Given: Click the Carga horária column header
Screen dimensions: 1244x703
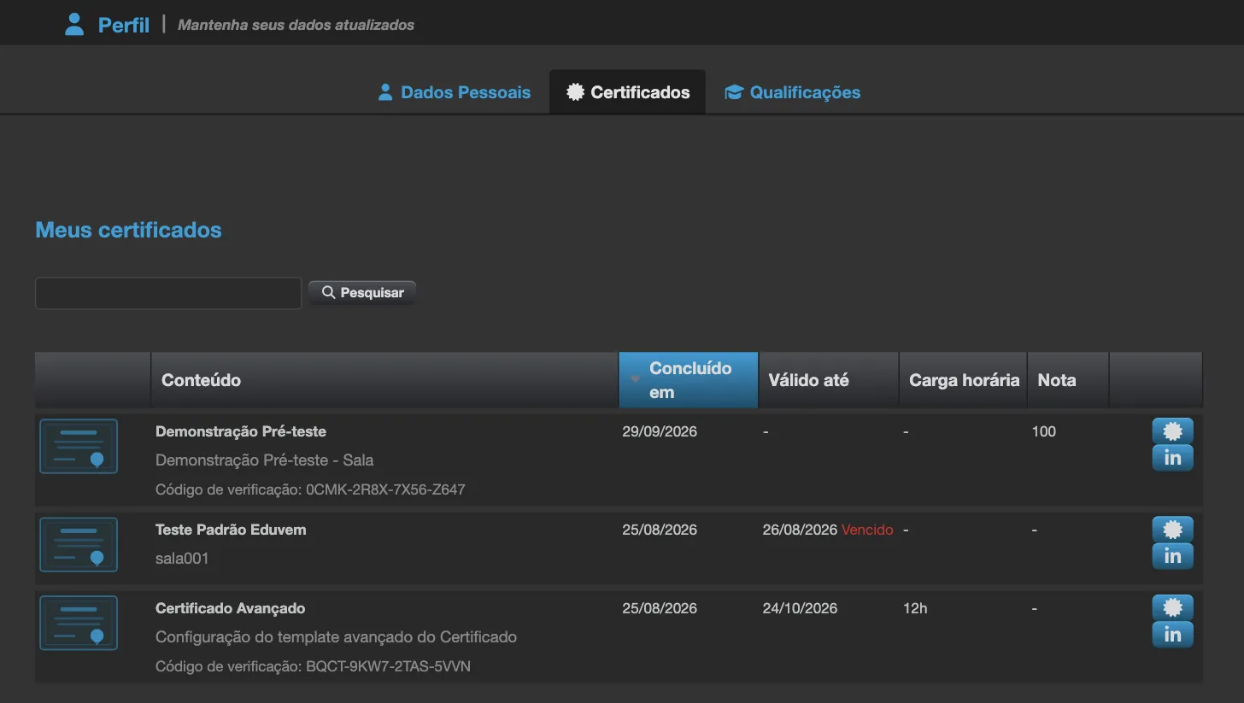Looking at the screenshot, I should pos(963,380).
